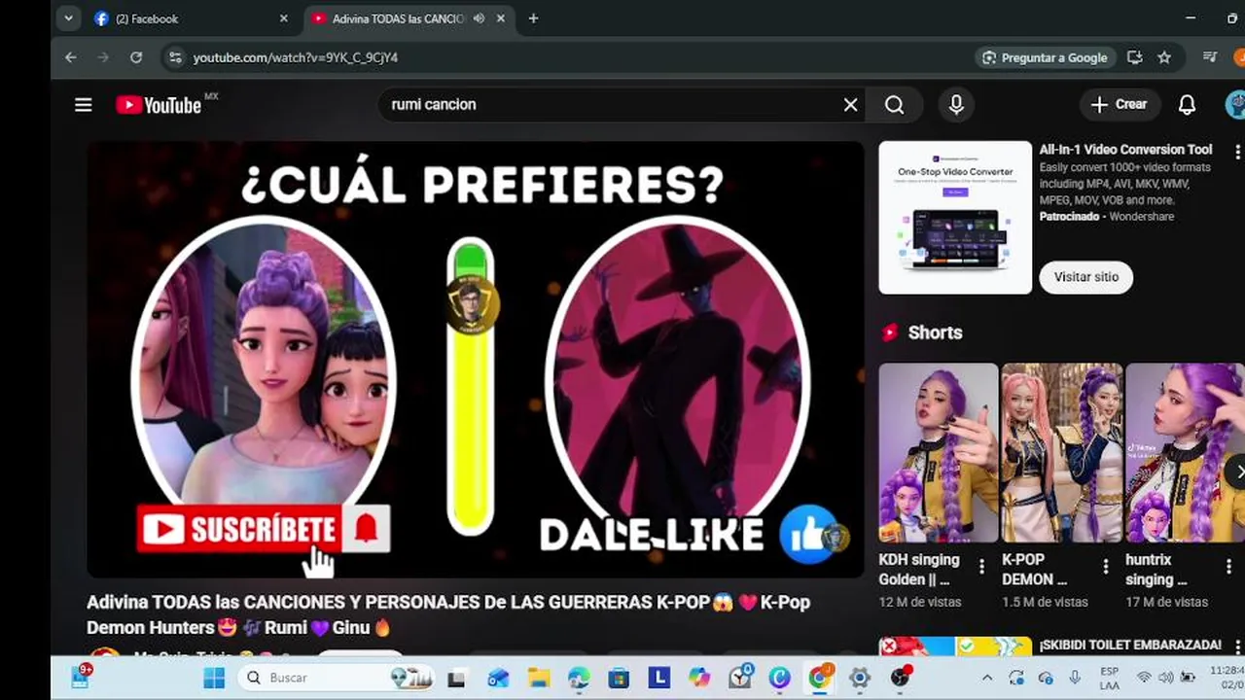Viewport: 1245px width, 700px height.
Task: Show hidden system tray icons chevron
Action: [986, 678]
